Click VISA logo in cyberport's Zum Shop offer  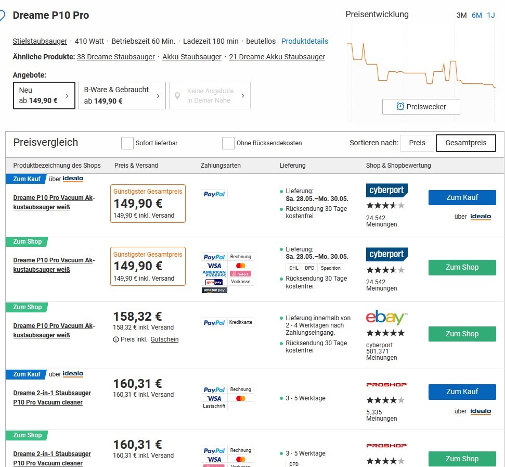coord(214,266)
